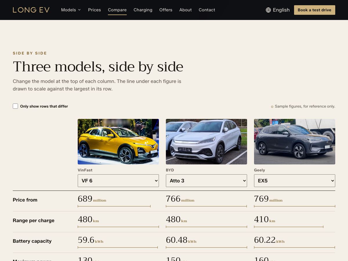Image resolution: width=348 pixels, height=261 pixels.
Task: Open the Atto 3 model dropdown
Action: tap(206, 181)
